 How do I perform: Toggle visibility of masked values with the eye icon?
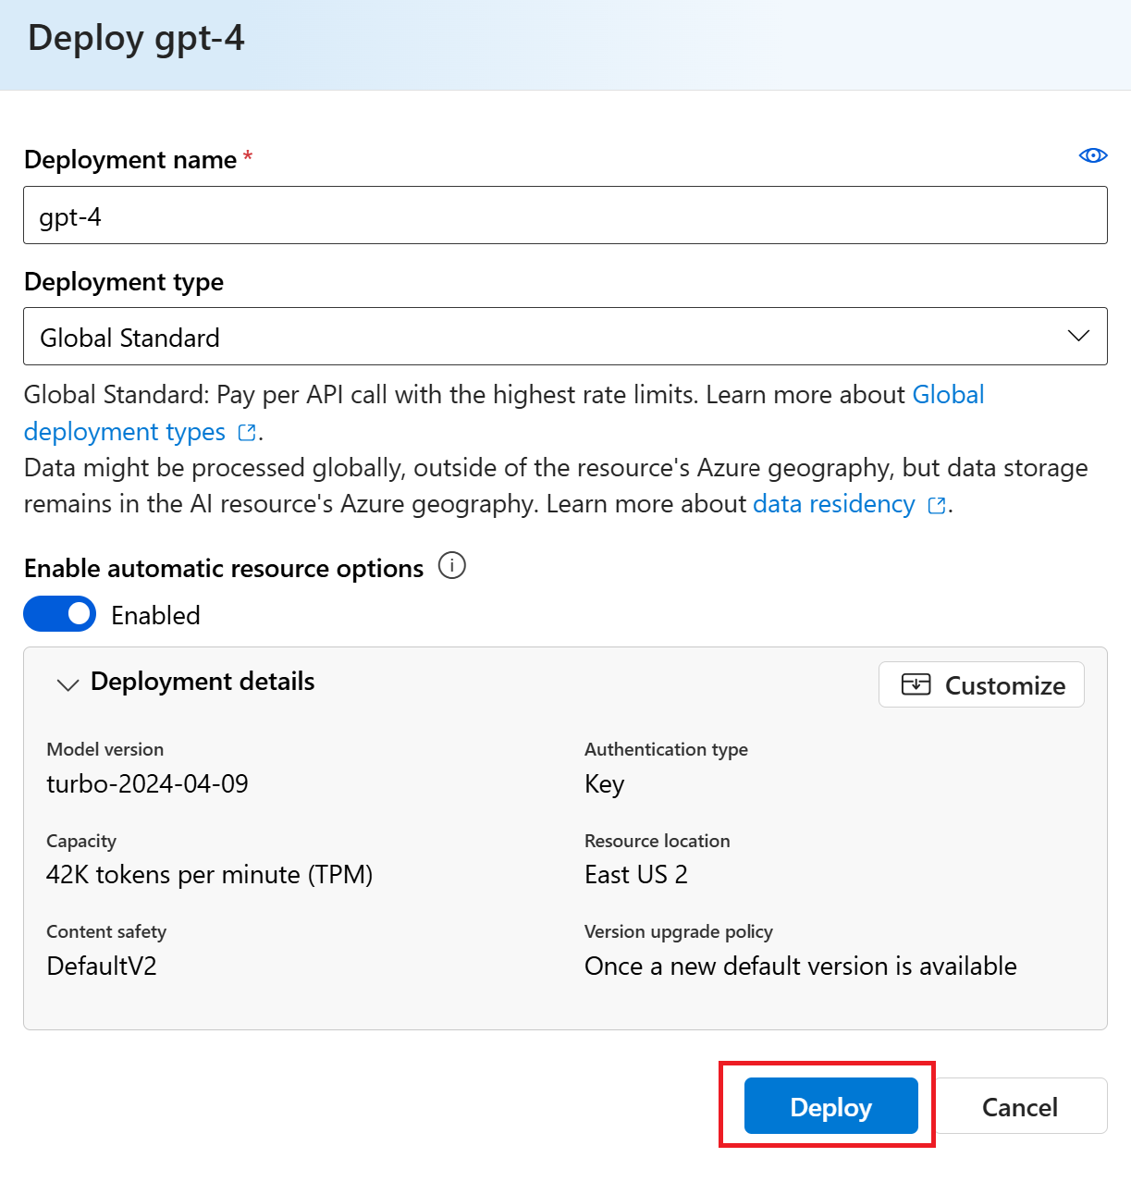[x=1093, y=155]
